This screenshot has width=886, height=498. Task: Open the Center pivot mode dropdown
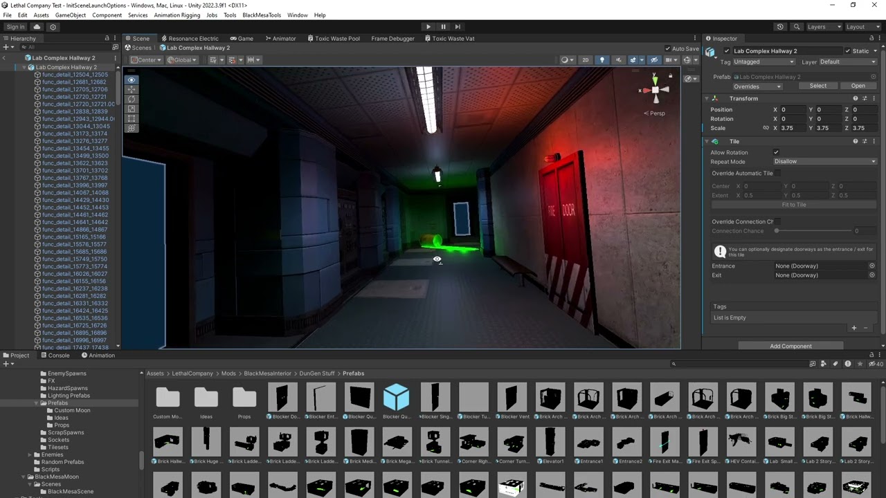(145, 60)
